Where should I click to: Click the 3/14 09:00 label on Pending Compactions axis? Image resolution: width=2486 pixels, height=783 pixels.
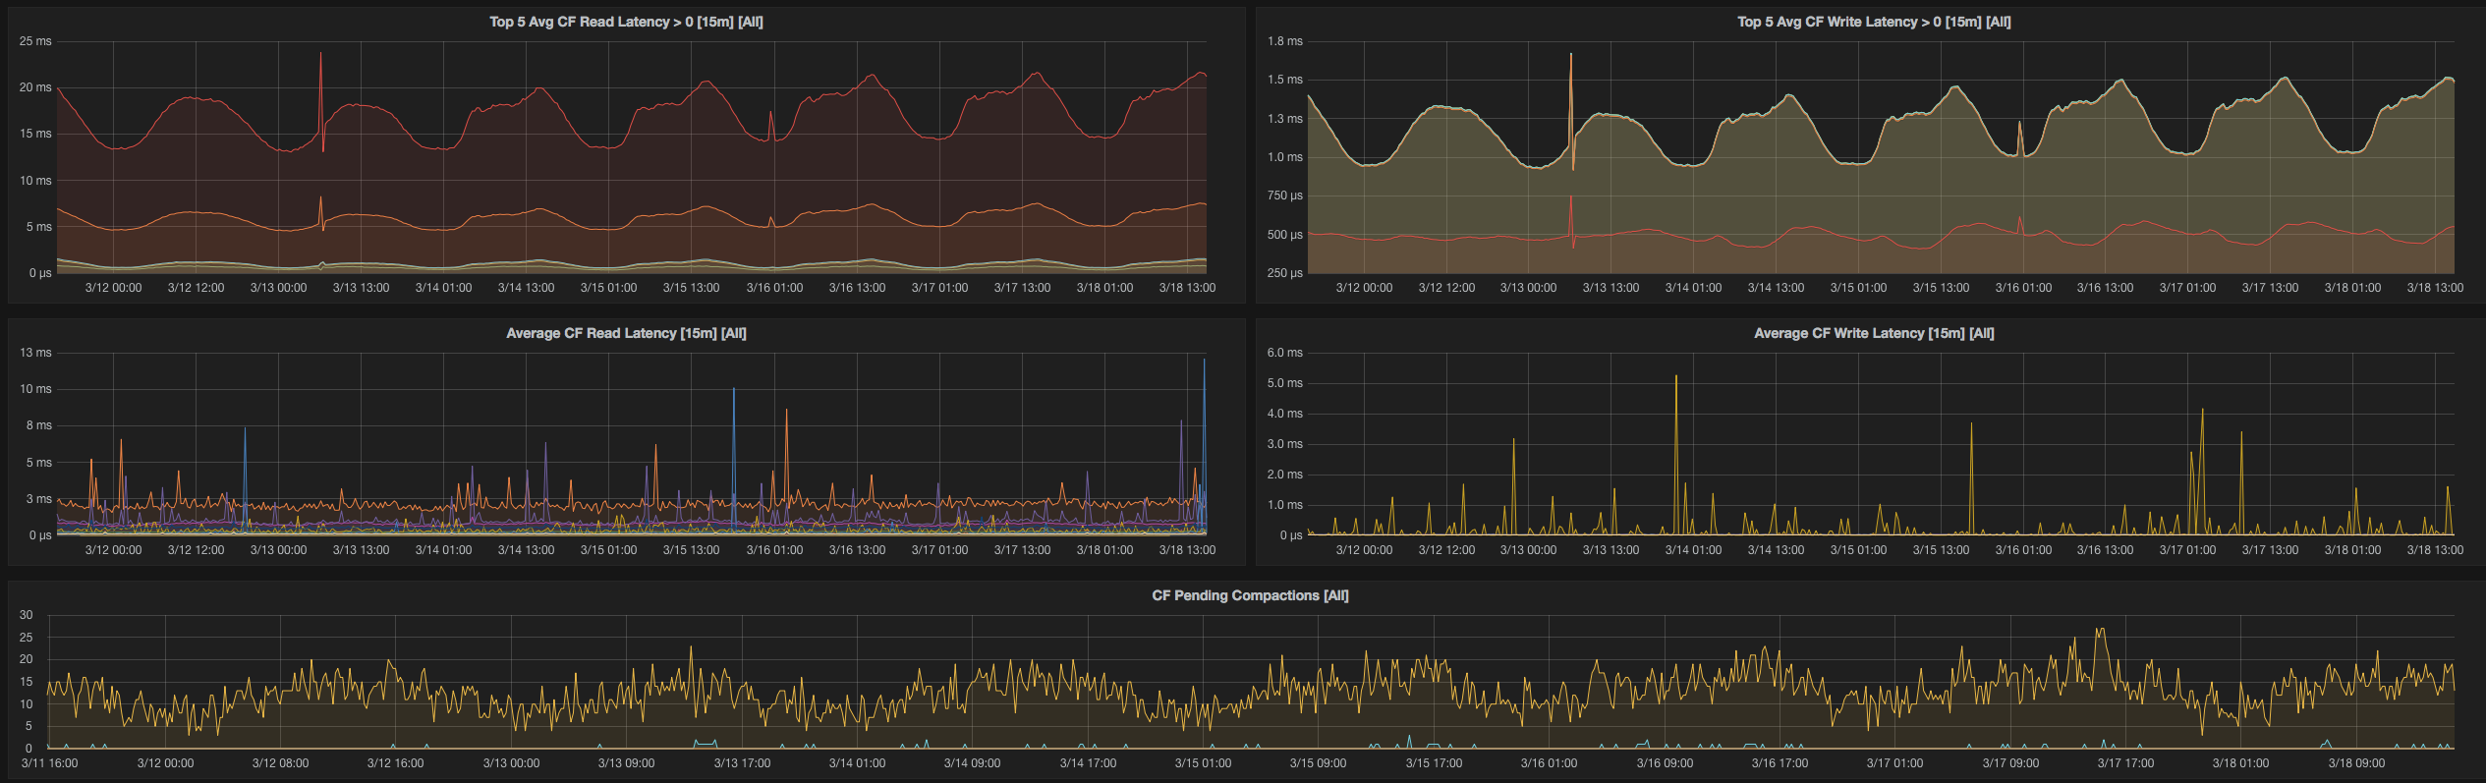coord(972,763)
